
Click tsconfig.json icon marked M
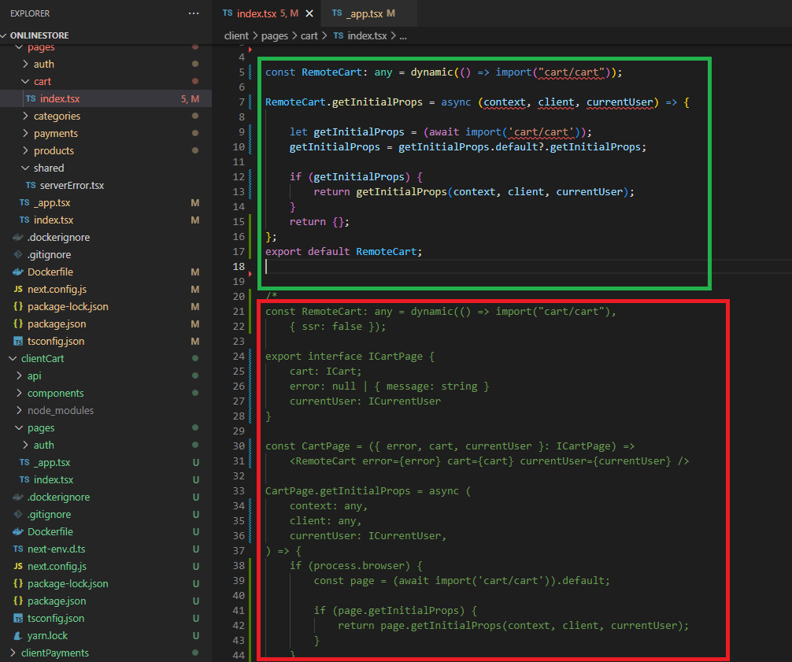click(18, 341)
